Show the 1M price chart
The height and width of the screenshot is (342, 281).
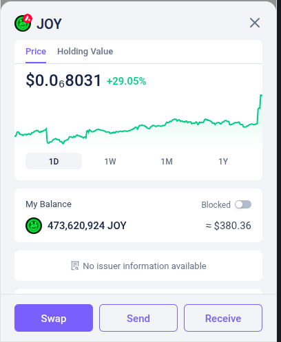coord(167,161)
